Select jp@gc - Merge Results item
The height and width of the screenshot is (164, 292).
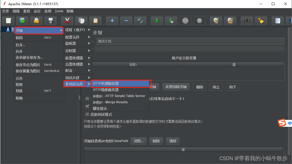120,102
